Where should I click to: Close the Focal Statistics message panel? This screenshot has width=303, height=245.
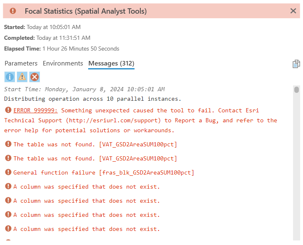(x=293, y=11)
